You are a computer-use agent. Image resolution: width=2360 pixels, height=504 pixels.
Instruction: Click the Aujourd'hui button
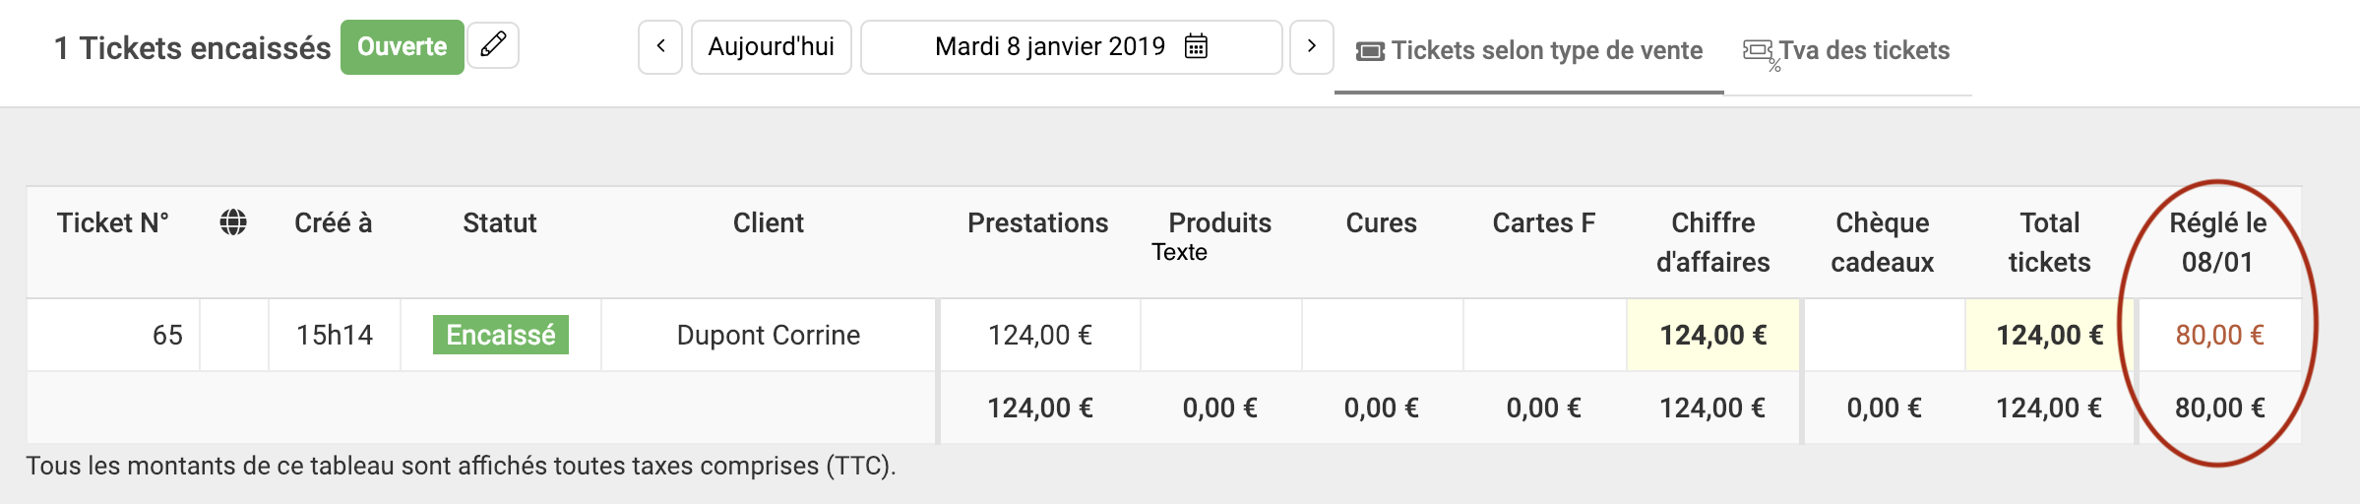pyautogui.click(x=772, y=46)
